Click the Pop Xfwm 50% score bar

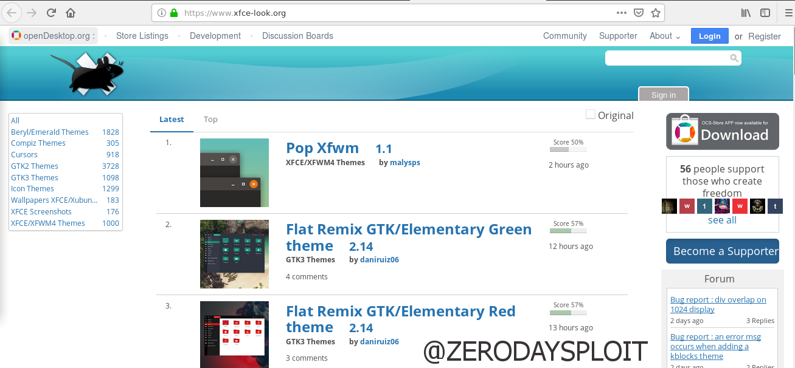click(x=568, y=149)
